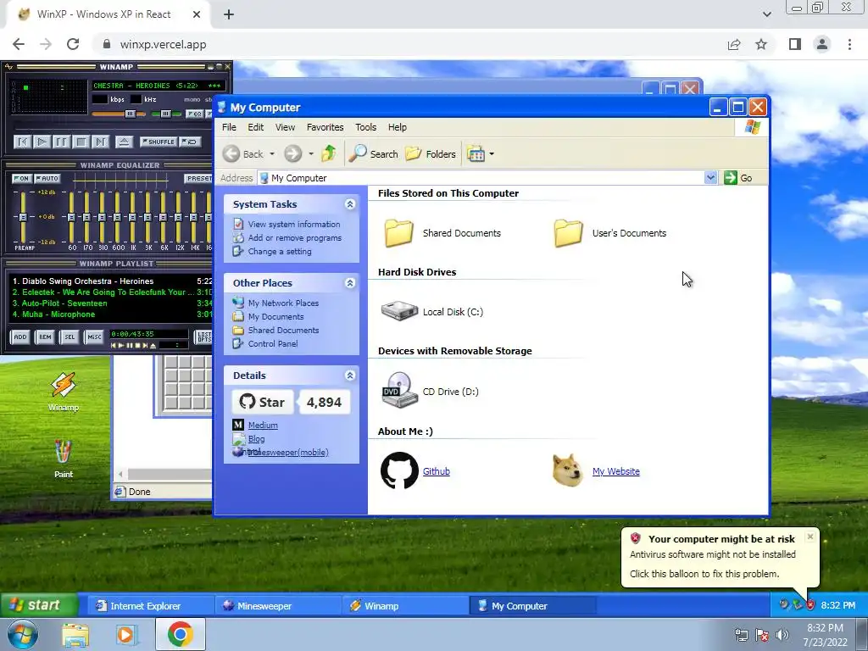Toggle the Folders toolbar button
This screenshot has width=868, height=651.
tap(431, 154)
